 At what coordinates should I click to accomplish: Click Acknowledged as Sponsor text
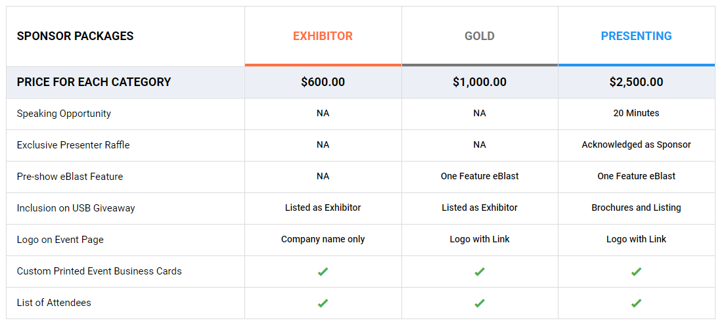tap(636, 144)
